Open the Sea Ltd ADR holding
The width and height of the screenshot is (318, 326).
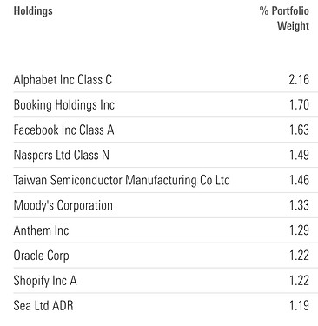click(x=43, y=306)
